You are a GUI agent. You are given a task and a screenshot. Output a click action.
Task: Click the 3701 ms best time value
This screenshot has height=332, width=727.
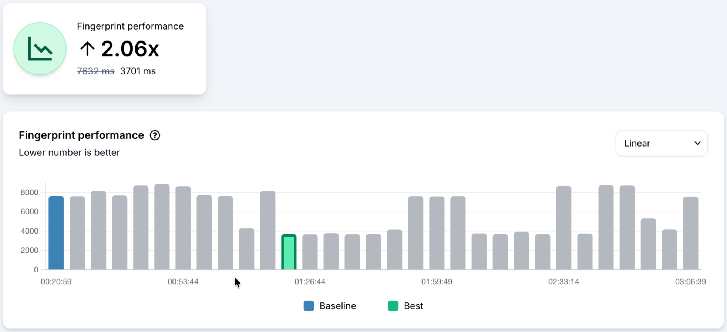(138, 71)
